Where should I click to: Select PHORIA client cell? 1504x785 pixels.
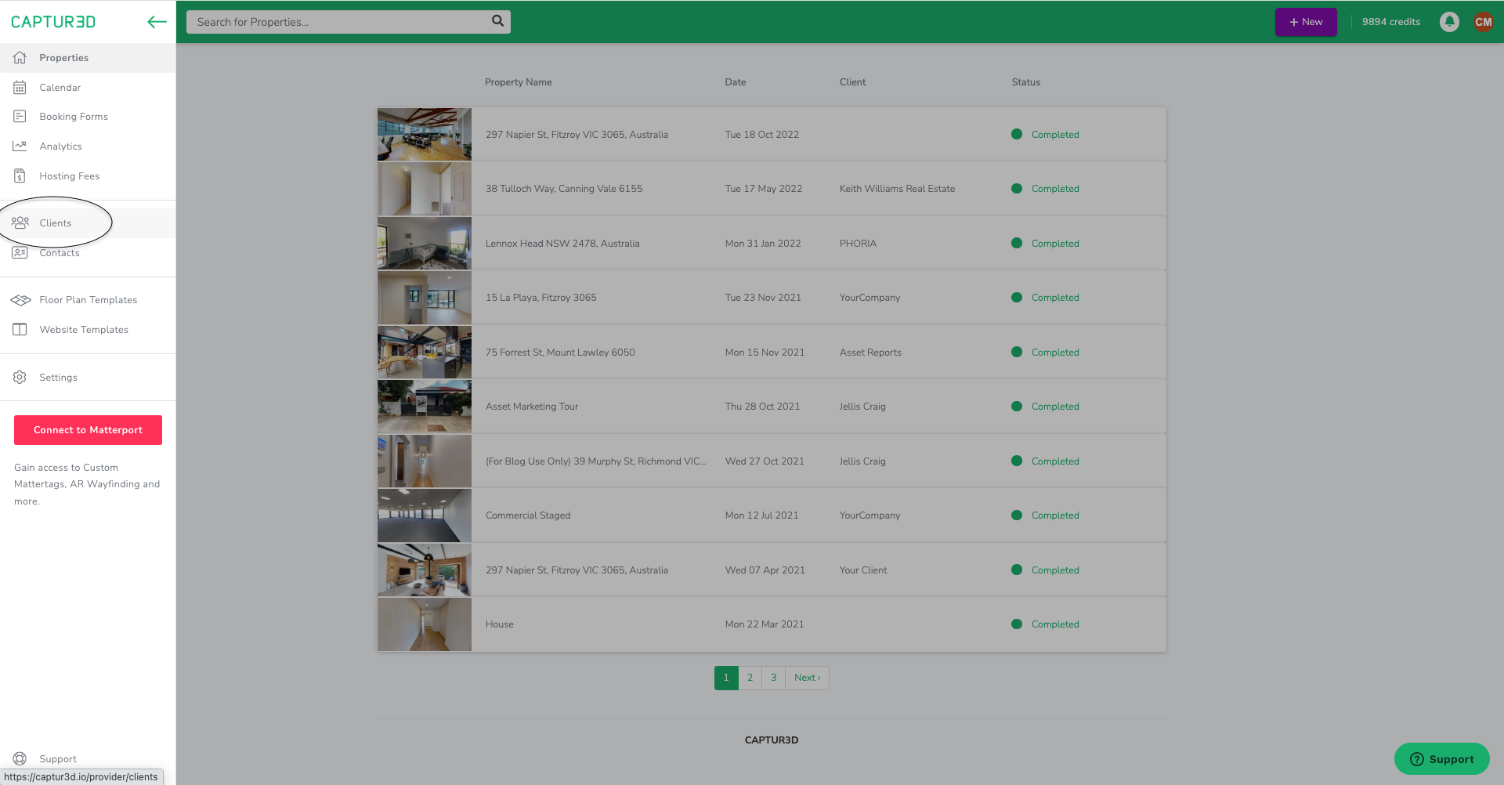858,244
